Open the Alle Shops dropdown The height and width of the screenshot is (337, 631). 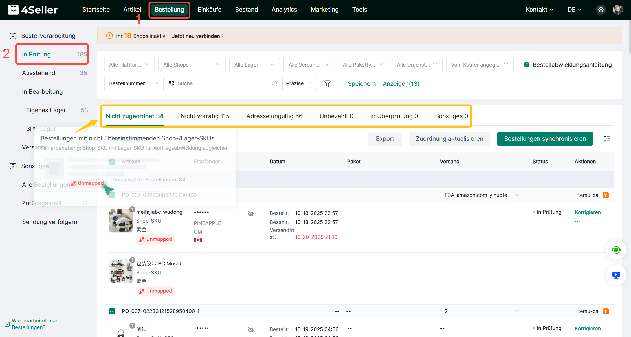tap(192, 65)
